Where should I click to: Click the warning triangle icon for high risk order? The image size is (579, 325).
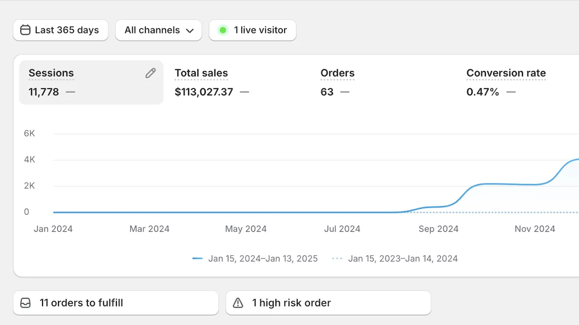coord(238,303)
